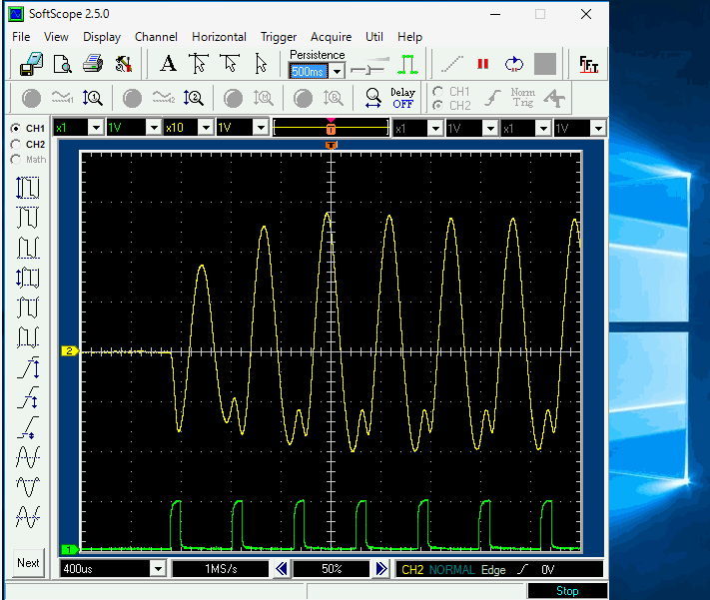This screenshot has width=710, height=600.
Task: Click the printer icon in toolbar
Action: (x=92, y=65)
